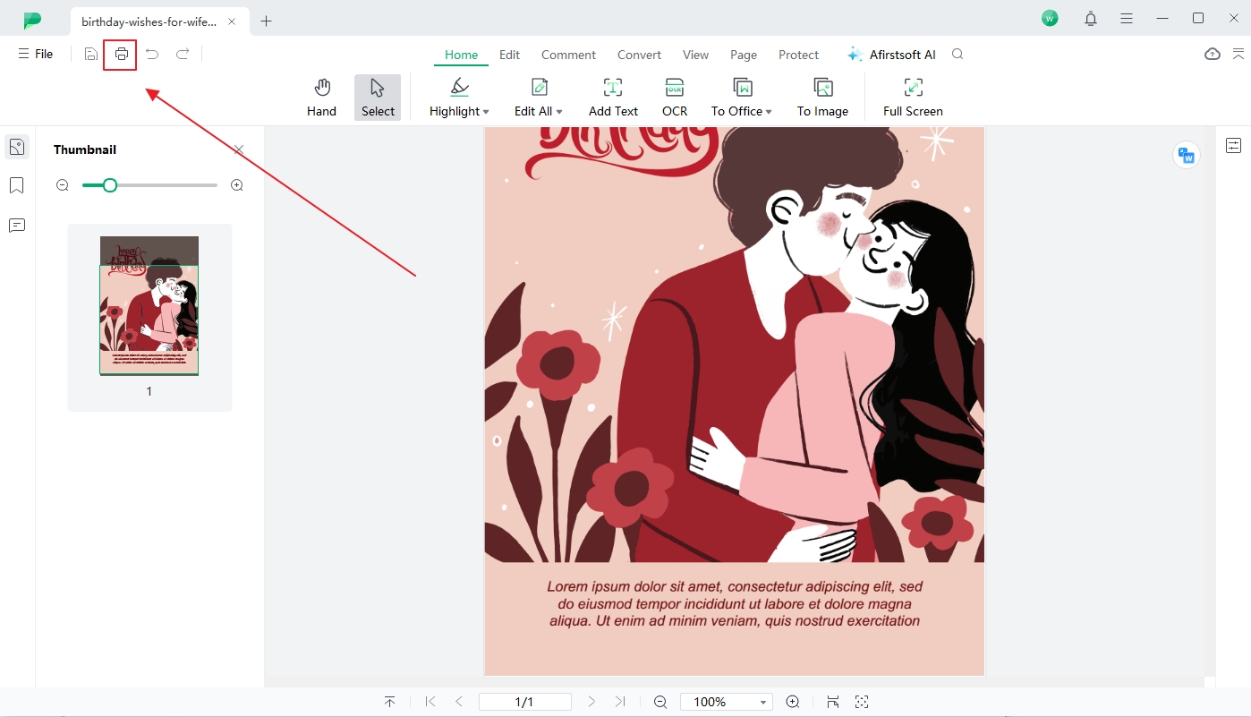Screen dimensions: 1251x717
Task: Click the Highlight tool icon
Action: click(x=459, y=87)
